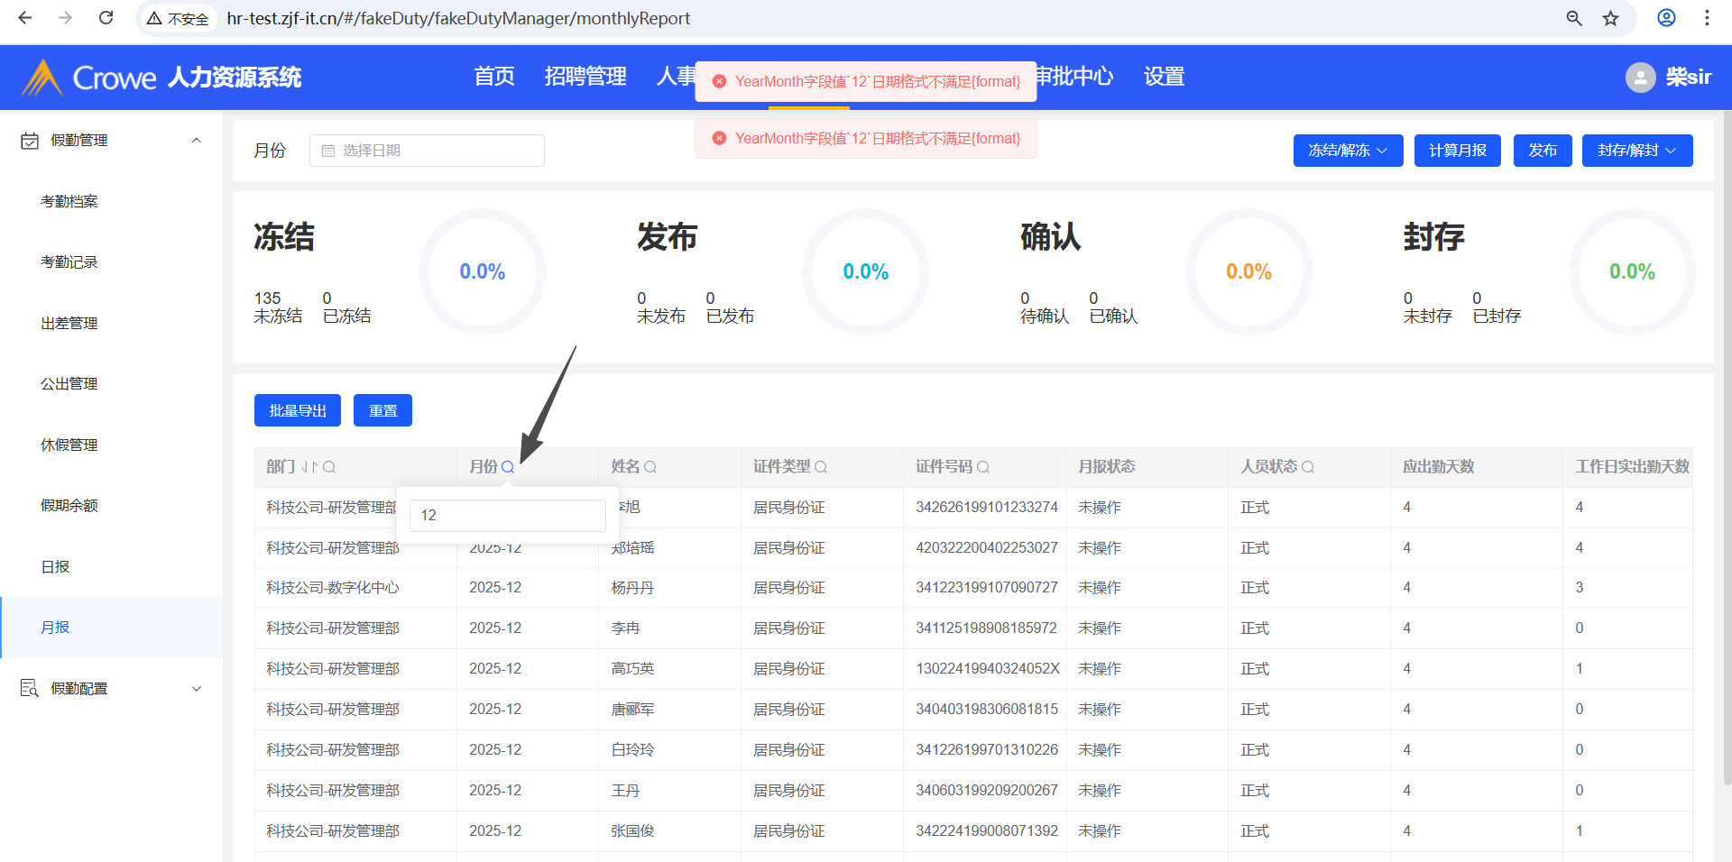The image size is (1732, 862).
Task: Open the 冻结/解冻 dropdown button
Action: click(x=1348, y=151)
